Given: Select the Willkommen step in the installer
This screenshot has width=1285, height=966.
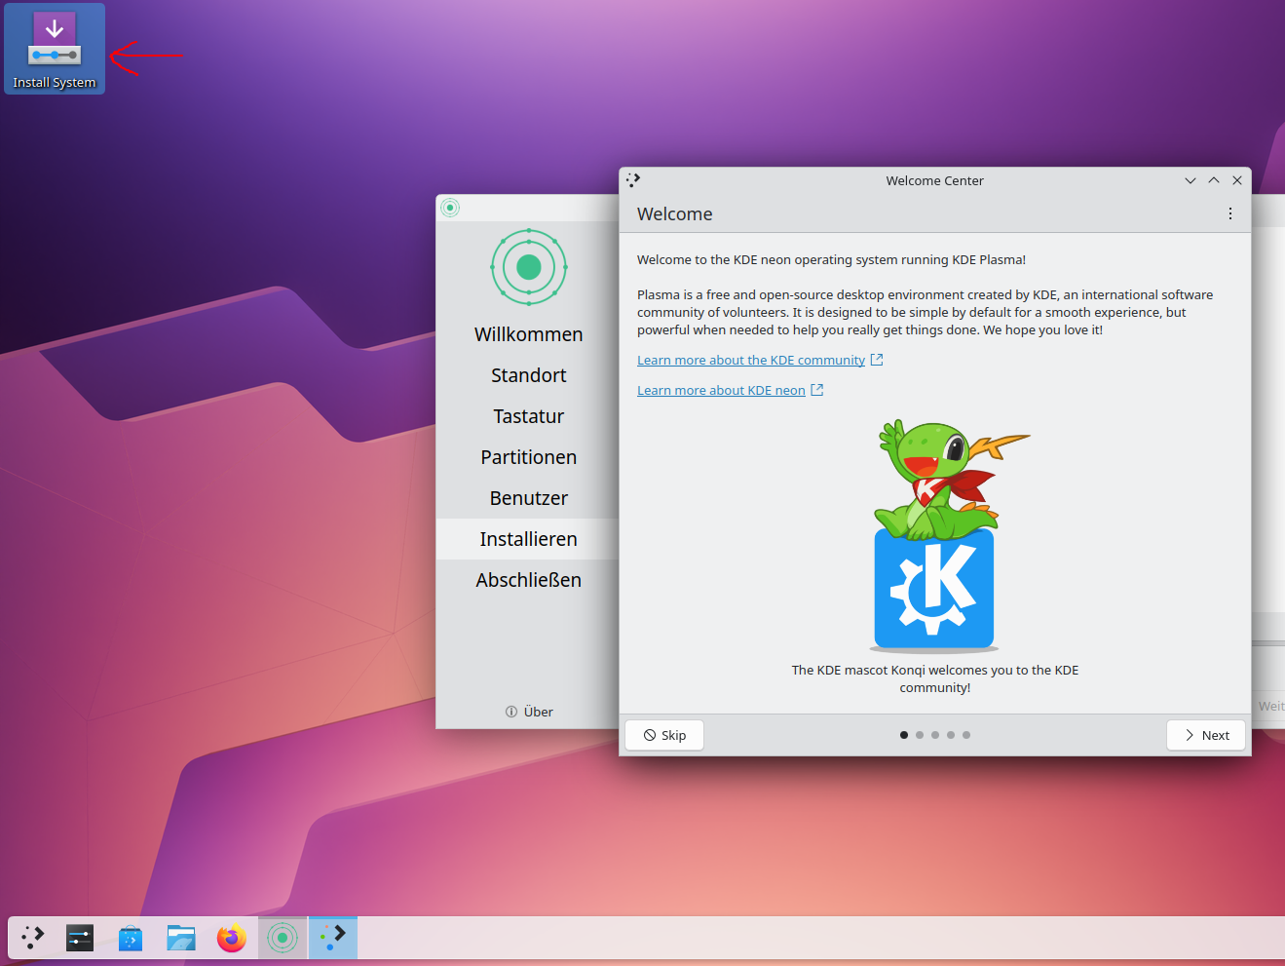Looking at the screenshot, I should point(528,334).
